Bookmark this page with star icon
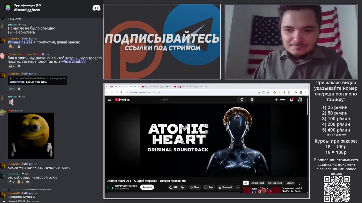Screen dimensions: 362x203 [x=268, y=92]
